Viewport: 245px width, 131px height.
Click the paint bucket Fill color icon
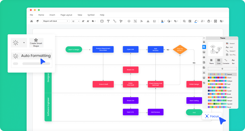(163, 21)
